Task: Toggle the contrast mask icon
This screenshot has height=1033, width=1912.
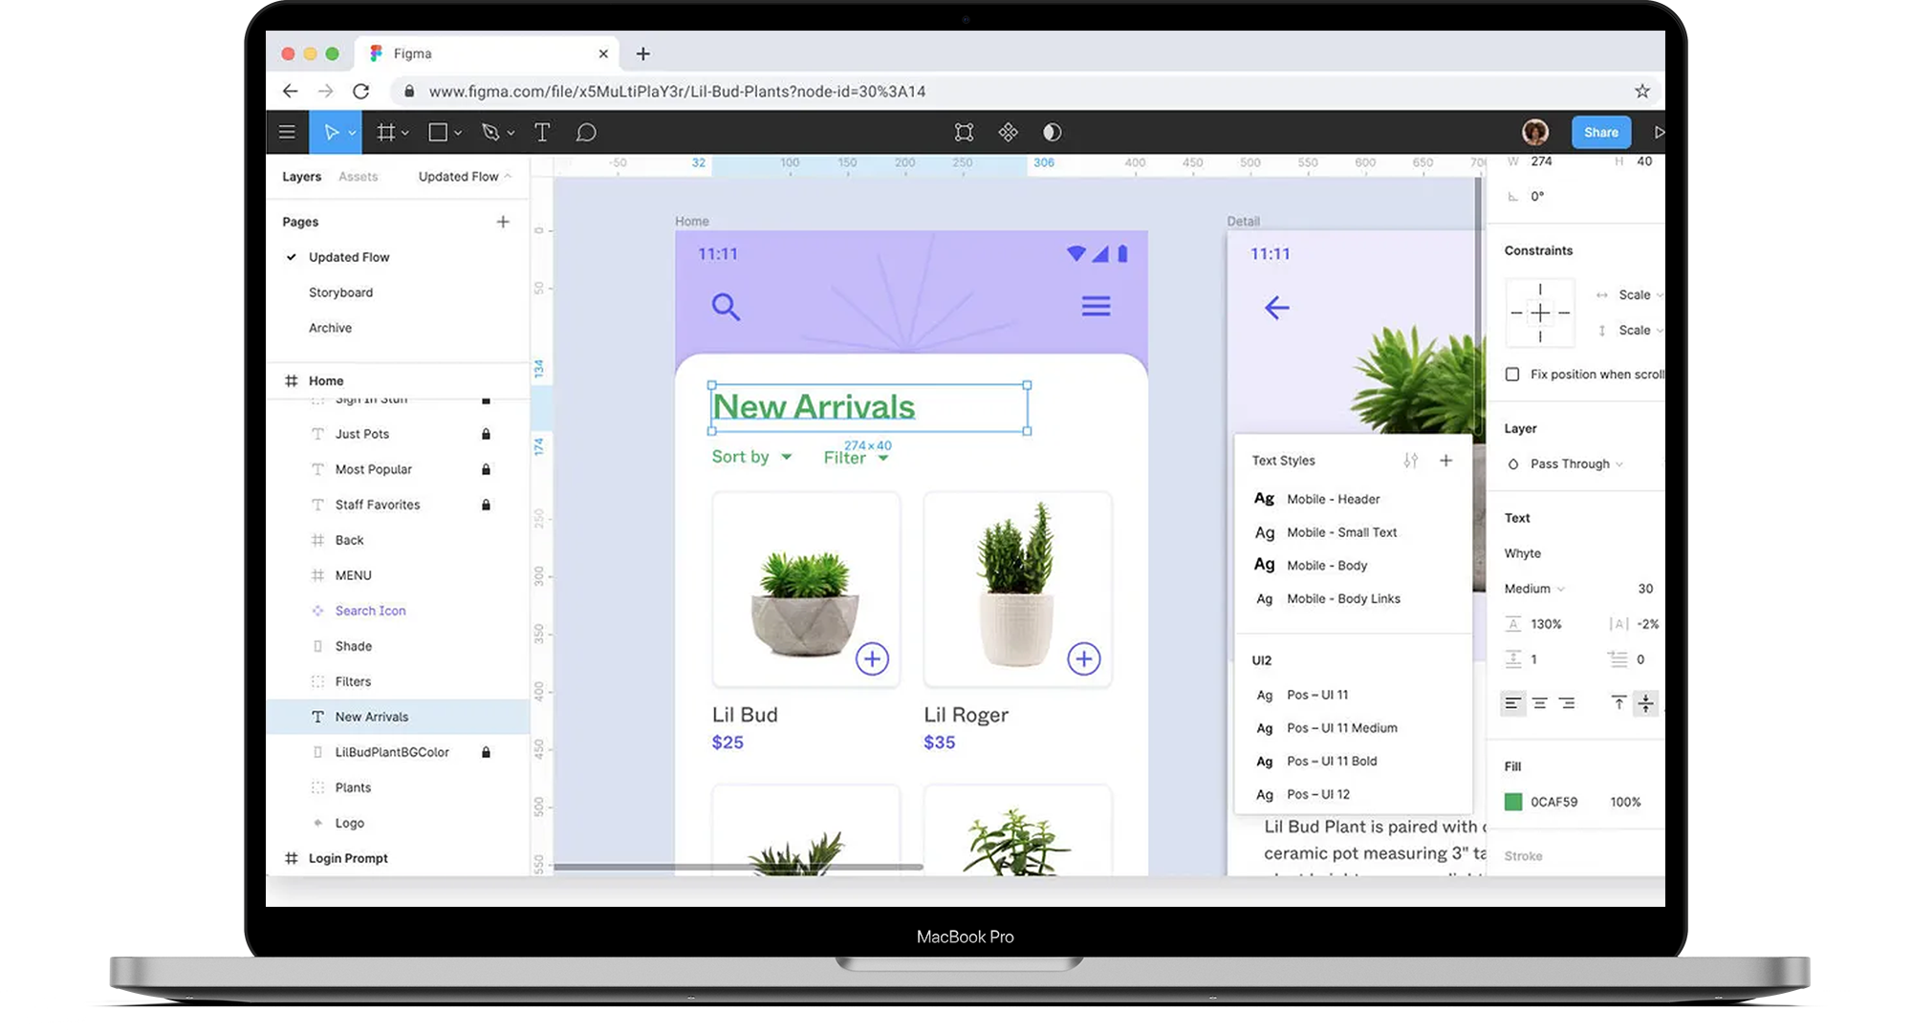Action: click(1052, 133)
